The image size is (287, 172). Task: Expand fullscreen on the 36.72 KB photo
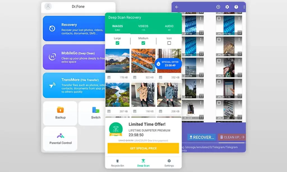click(x=240, y=75)
